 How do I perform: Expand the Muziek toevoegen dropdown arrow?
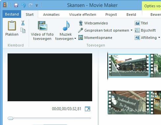(x=75, y=39)
